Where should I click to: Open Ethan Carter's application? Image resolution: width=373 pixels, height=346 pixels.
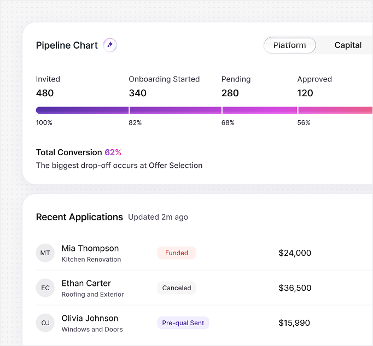click(x=205, y=288)
